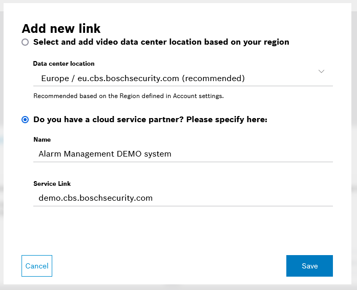The image size is (357, 290).
Task: Click the '(recommended)' text in the location selector
Action: [x=213, y=79]
